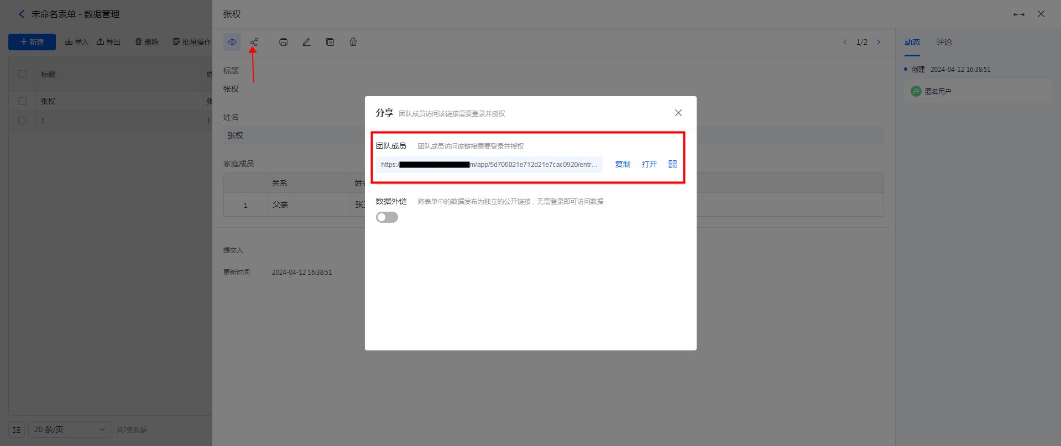Image resolution: width=1061 pixels, height=446 pixels.
Task: Go to next record arrow
Action: pos(879,42)
